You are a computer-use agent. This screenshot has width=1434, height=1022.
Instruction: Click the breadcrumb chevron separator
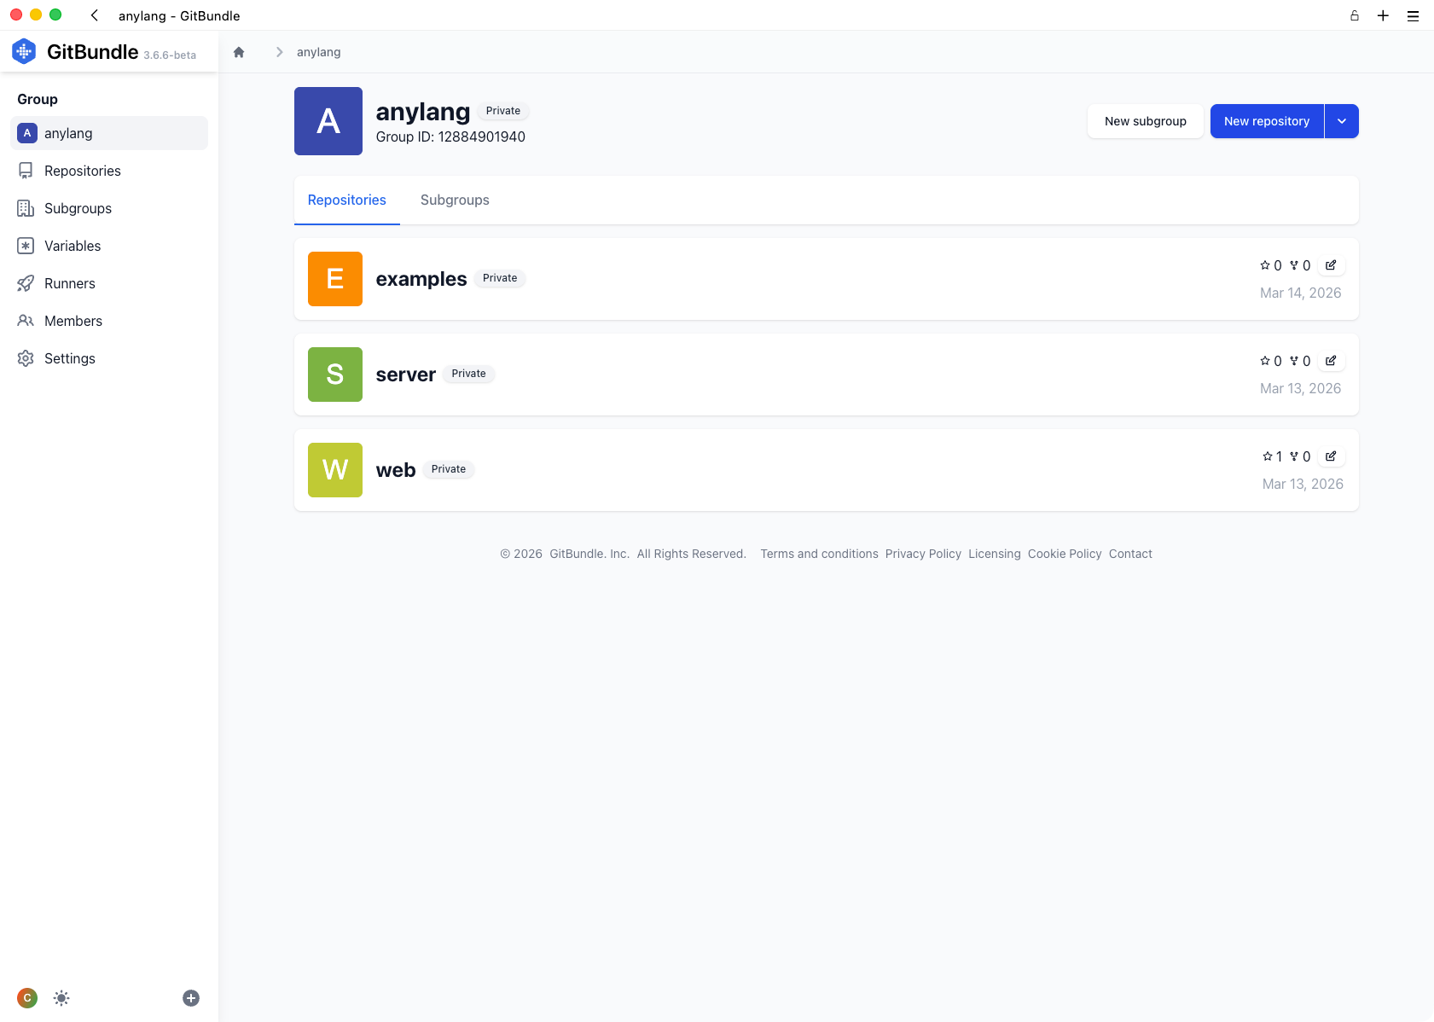tap(279, 52)
